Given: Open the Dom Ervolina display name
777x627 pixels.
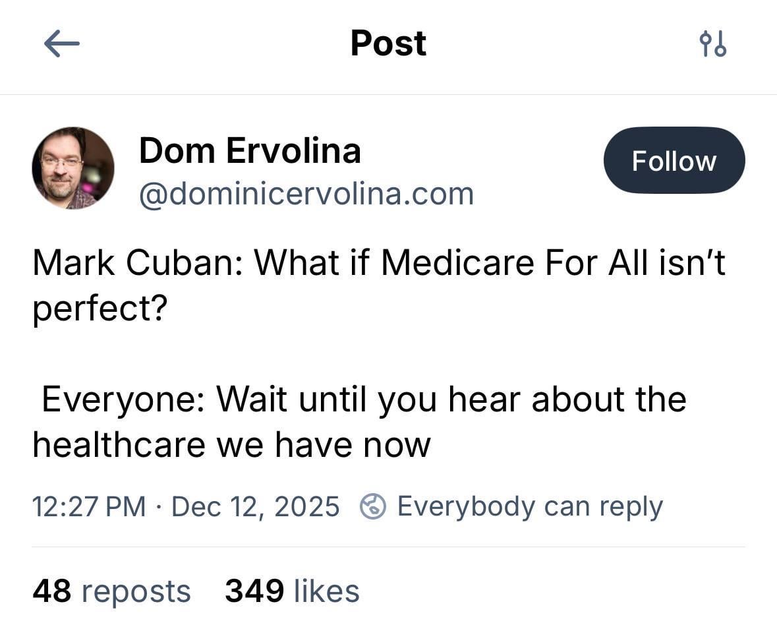Looking at the screenshot, I should (x=250, y=150).
